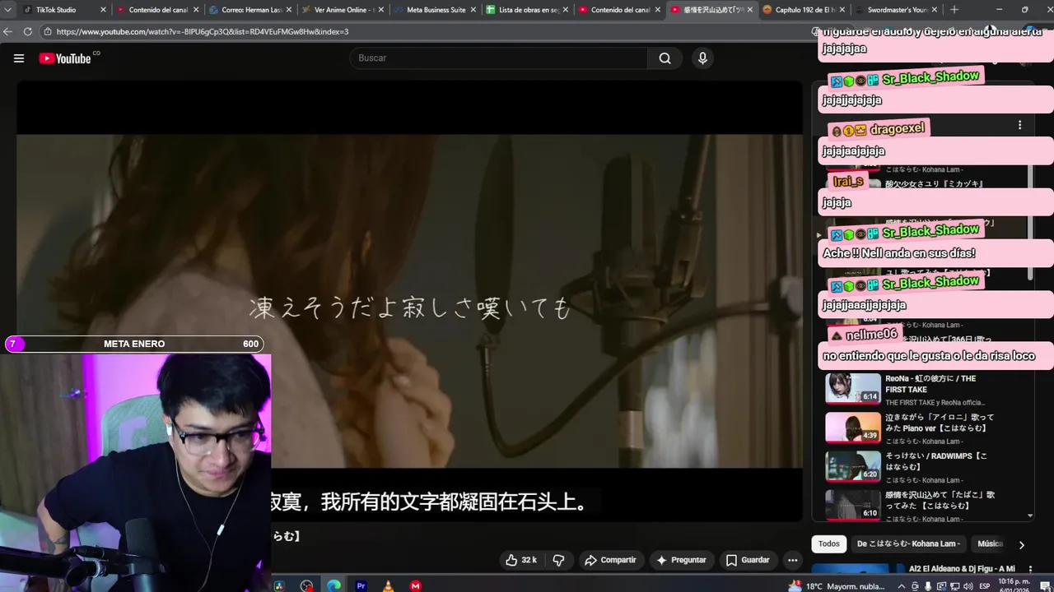Close the TikTok Studio tab
1054x592 pixels.
pyautogui.click(x=103, y=10)
